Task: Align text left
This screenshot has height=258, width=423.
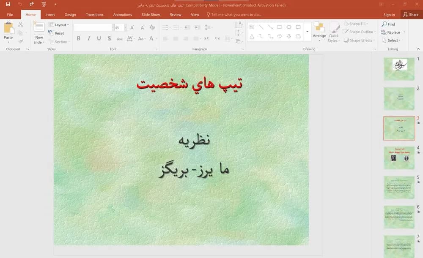Action: click(x=165, y=38)
